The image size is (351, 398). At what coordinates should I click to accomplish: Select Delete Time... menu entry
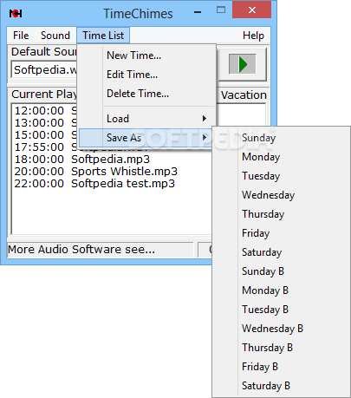147,94
